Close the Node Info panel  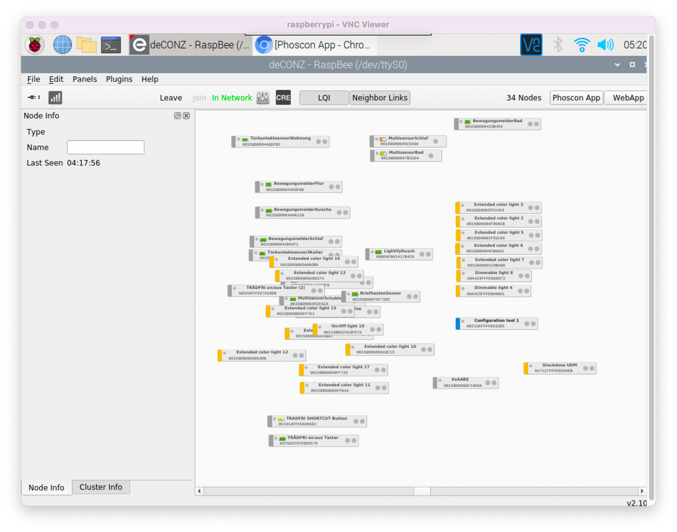pos(186,116)
